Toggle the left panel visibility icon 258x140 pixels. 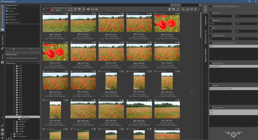[43, 9]
